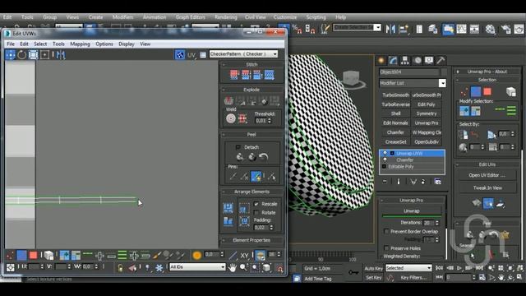Open the Utilities hammer tab

click(x=441, y=60)
